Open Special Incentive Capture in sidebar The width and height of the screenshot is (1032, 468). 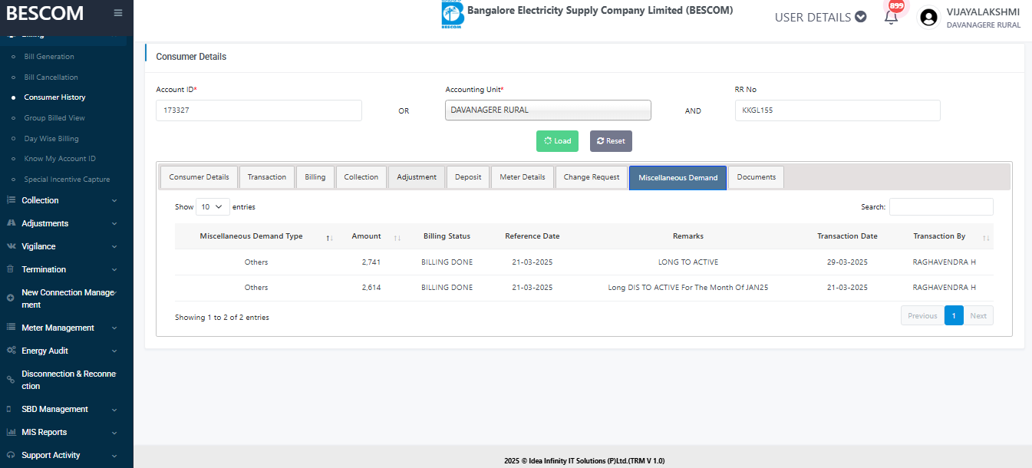67,180
